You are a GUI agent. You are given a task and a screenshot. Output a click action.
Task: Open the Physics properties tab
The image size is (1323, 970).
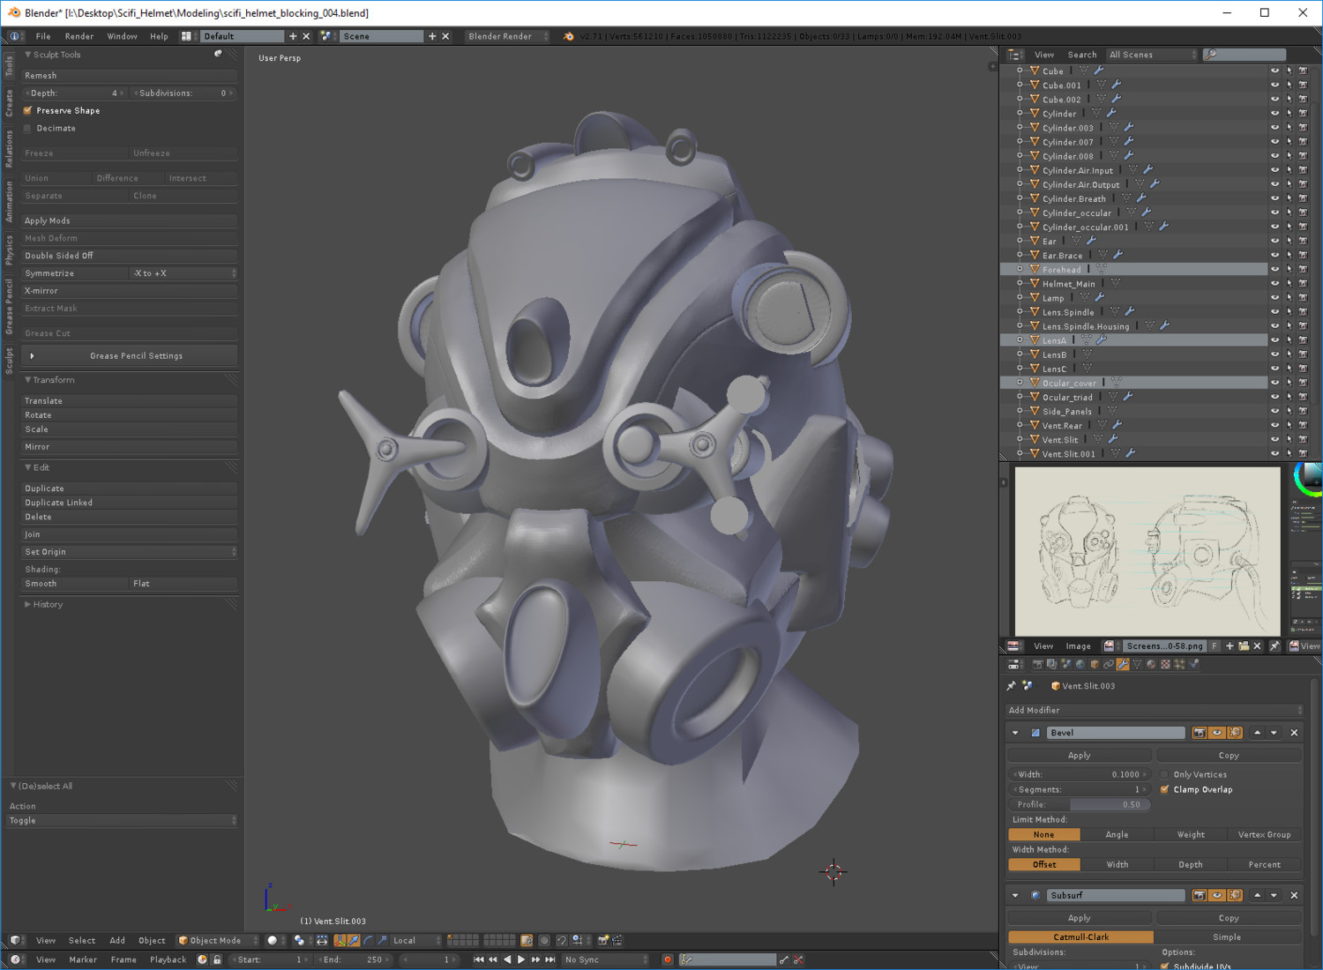point(1194,664)
